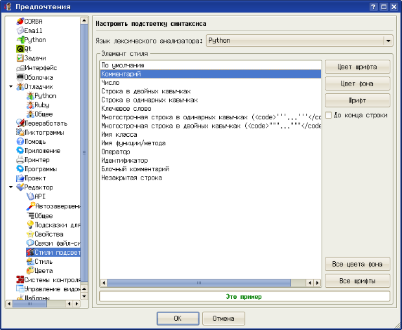
Task: Click the Цвет фона background color button
Action: point(356,84)
